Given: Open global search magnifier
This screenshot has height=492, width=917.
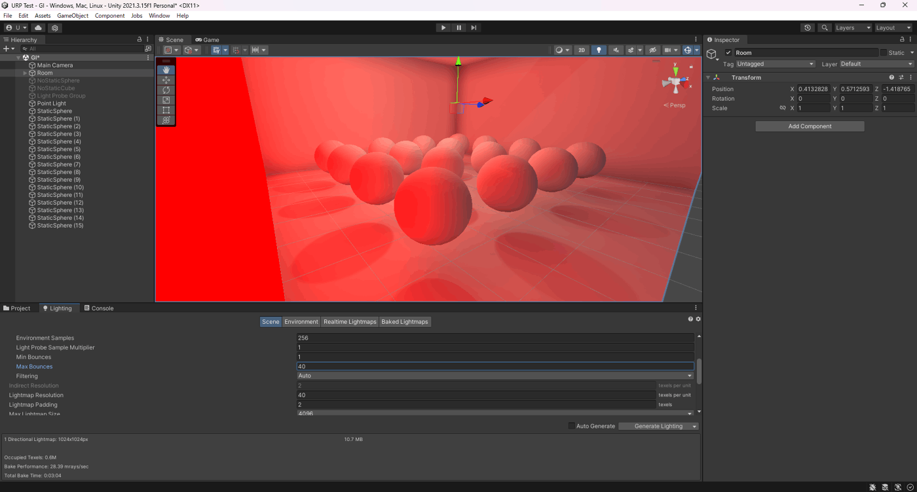Looking at the screenshot, I should pos(825,27).
